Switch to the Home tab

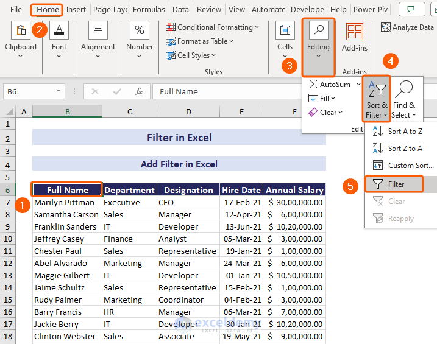tap(48, 10)
